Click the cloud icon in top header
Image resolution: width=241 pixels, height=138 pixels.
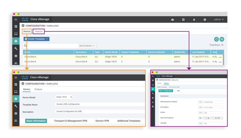tap(173, 20)
